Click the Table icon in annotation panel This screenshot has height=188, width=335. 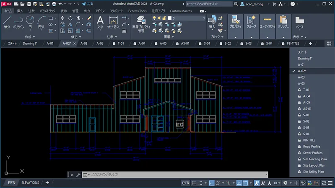(x=124, y=31)
